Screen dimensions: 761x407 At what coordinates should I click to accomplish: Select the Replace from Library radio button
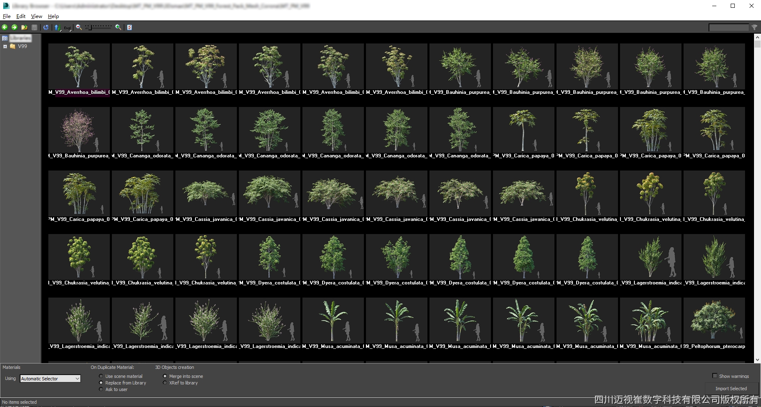tap(101, 382)
